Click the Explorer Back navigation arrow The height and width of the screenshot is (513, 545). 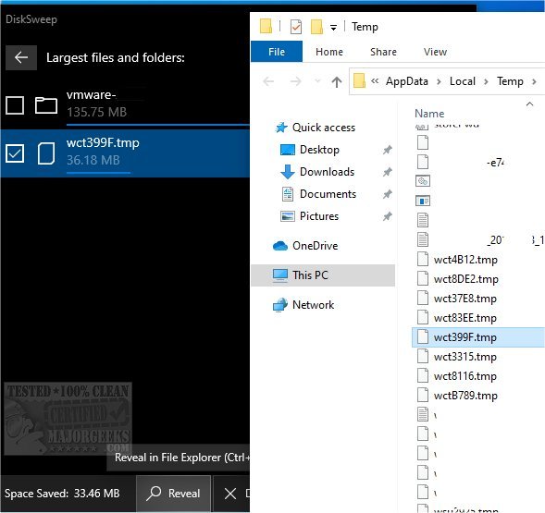(x=268, y=81)
